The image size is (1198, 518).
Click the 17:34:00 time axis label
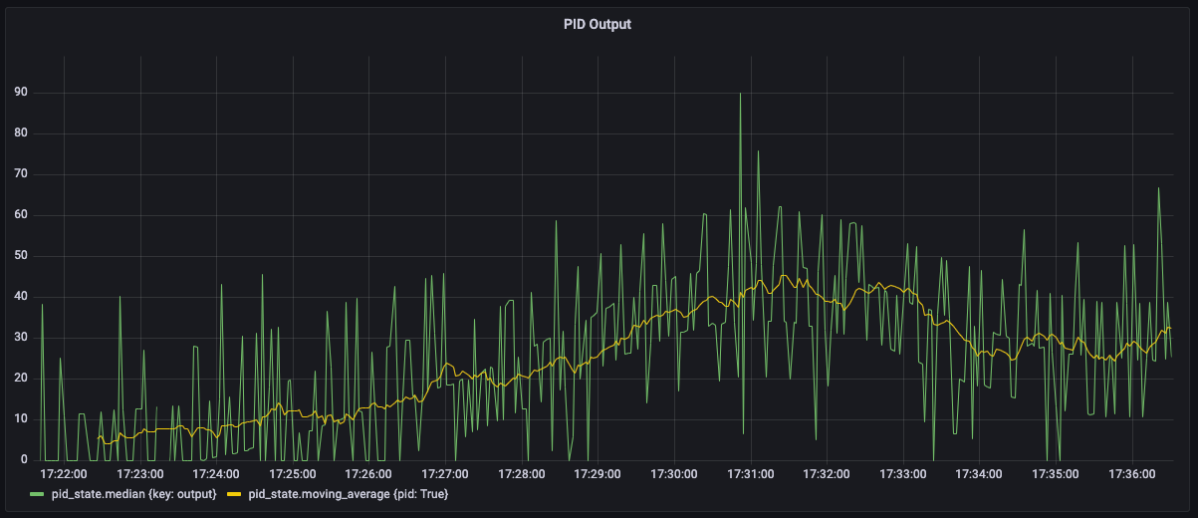coord(980,474)
